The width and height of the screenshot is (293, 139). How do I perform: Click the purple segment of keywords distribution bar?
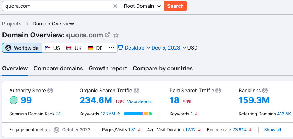[x=143, y=114]
